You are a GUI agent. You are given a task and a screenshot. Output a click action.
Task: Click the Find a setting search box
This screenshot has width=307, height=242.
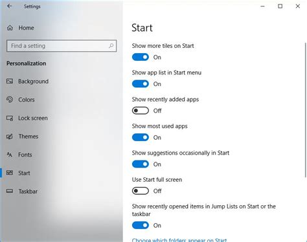(x=62, y=46)
